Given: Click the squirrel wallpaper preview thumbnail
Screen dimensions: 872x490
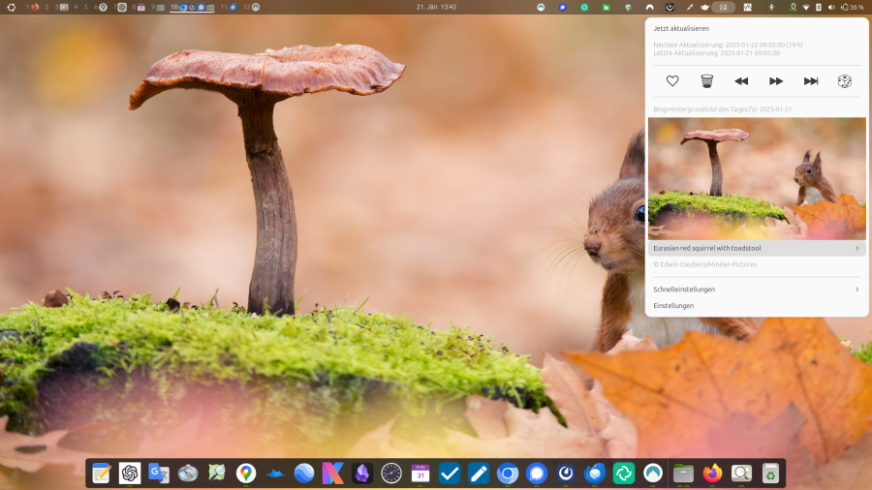Looking at the screenshot, I should tap(757, 178).
